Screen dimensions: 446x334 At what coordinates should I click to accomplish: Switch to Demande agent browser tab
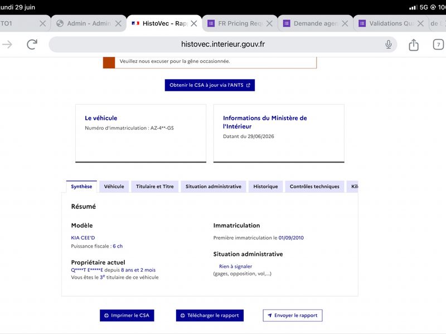(x=312, y=23)
